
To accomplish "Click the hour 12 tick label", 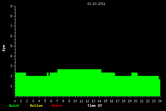I will pos(87,101).
